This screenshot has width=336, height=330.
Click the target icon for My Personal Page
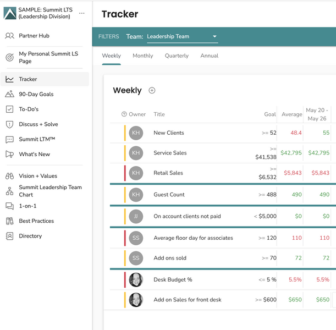click(10, 57)
